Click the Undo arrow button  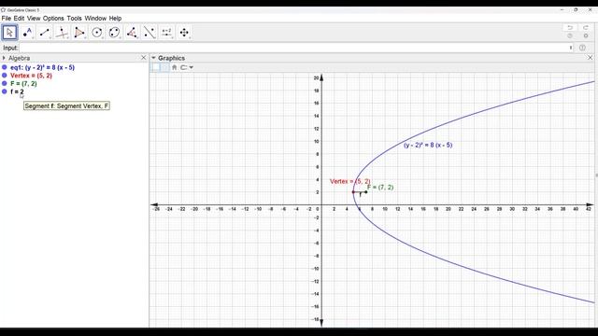[570, 27]
